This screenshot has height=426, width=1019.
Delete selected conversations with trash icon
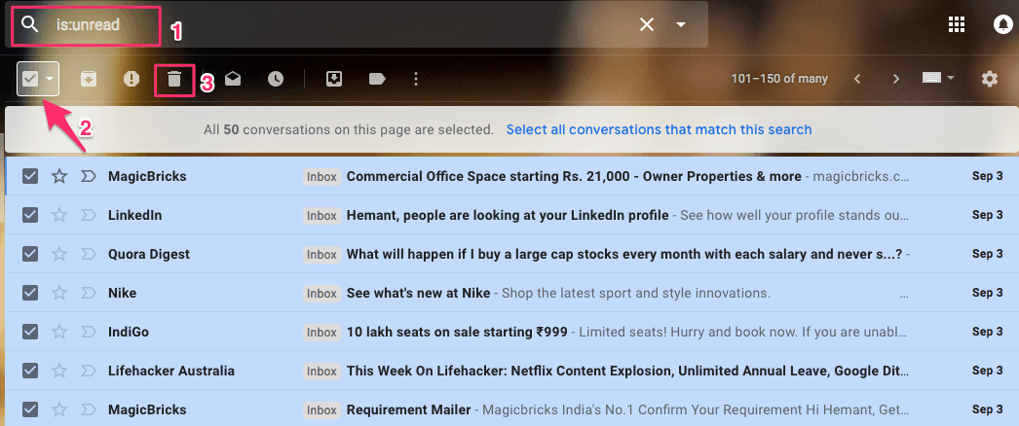[x=173, y=79]
